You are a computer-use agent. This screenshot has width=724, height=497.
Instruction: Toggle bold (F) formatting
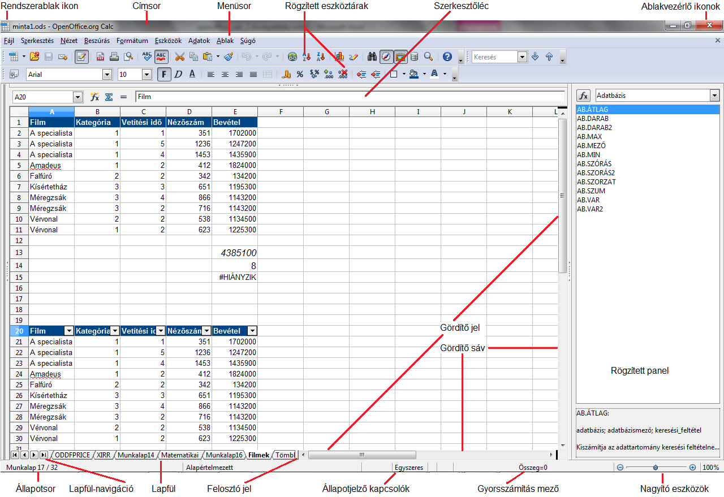pos(165,74)
